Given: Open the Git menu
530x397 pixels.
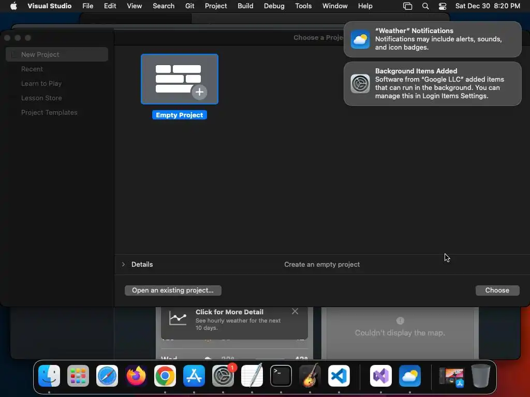Looking at the screenshot, I should coord(189,6).
